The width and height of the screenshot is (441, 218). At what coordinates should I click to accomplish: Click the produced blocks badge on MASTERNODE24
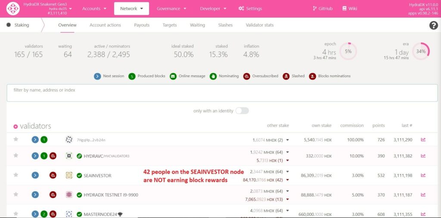44,214
